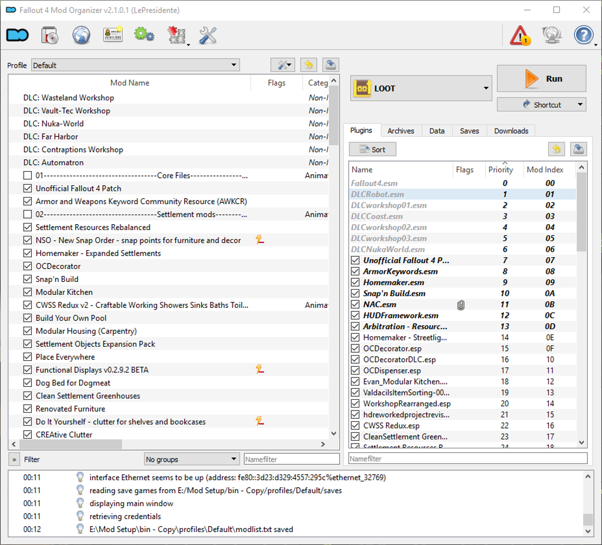Click the Update globe icon
The width and height of the screenshot is (602, 545).
(x=552, y=35)
